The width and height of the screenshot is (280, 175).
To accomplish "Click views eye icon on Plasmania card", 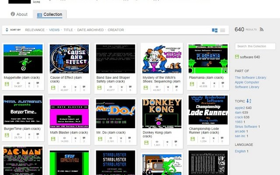I will click(203, 83).
